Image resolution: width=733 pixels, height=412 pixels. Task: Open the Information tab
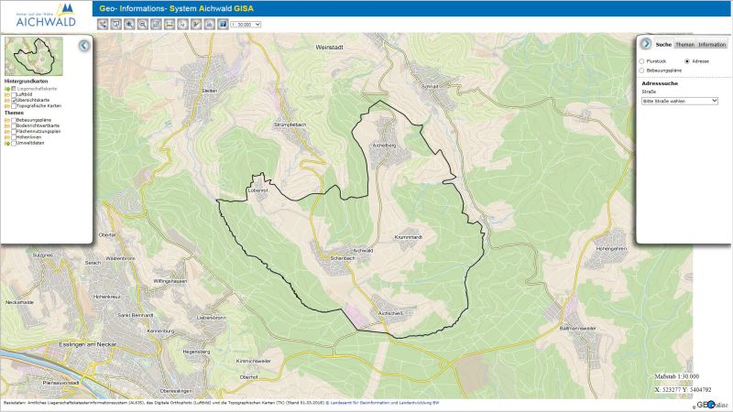(x=711, y=45)
